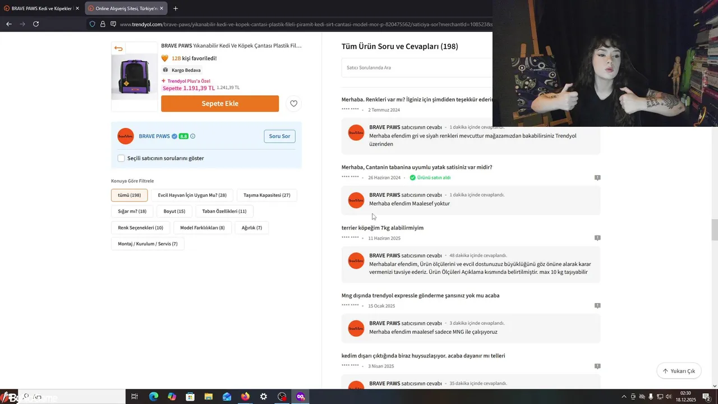Click the Tüm Ürün Soru ve Cevapları heading
718x404 pixels.
[400, 47]
